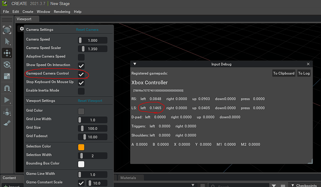Image resolution: width=321 pixels, height=187 pixels.
Task: Click the Camera Speed Scaler slider
Action: pos(93,49)
